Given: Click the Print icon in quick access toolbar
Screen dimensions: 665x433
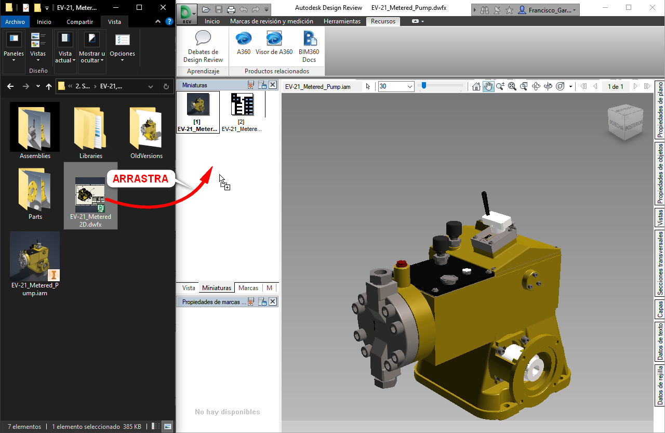Looking at the screenshot, I should (231, 9).
